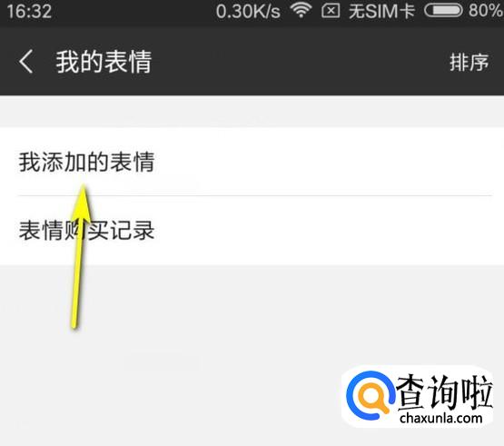Tap the back arrow beside 我的表情
504x446 pixels.
point(26,62)
